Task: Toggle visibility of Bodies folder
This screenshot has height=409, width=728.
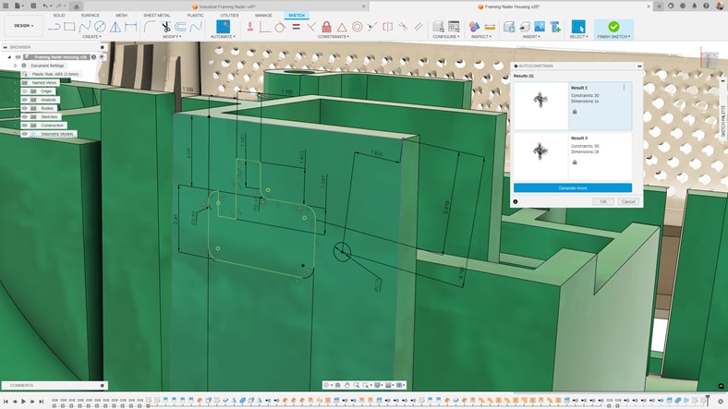Action: [25, 108]
